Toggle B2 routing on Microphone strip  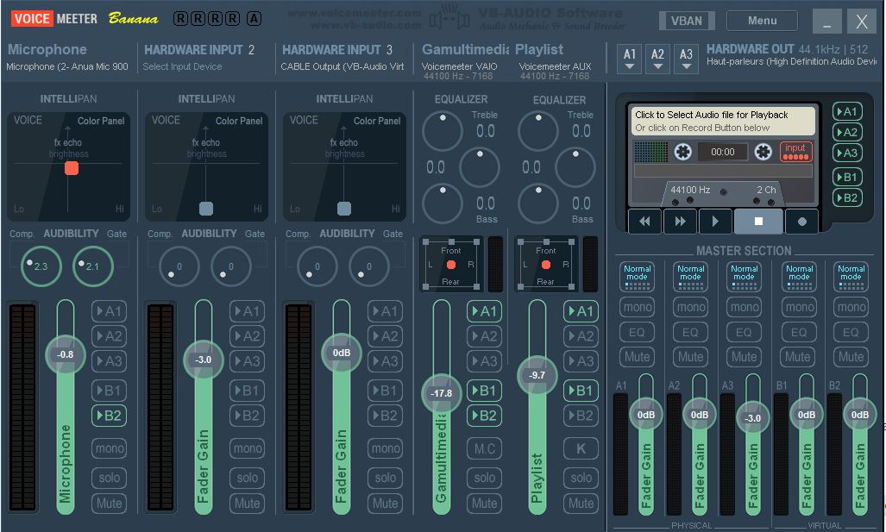(110, 416)
